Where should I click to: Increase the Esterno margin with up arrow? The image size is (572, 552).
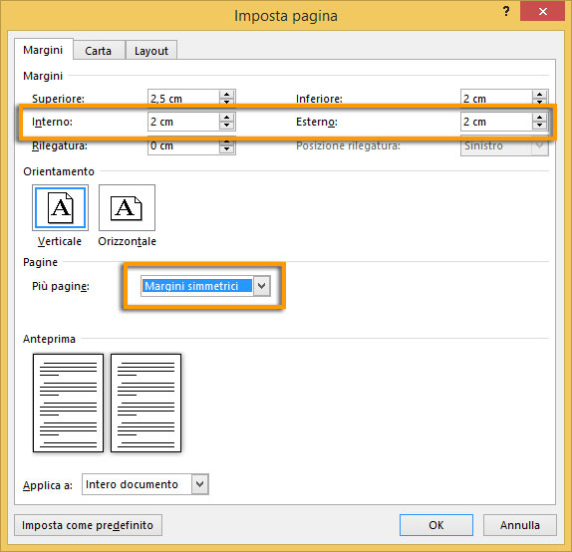539,118
